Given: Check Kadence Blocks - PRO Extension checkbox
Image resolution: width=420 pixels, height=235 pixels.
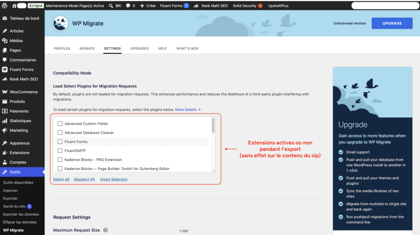Looking at the screenshot, I should (x=60, y=160).
